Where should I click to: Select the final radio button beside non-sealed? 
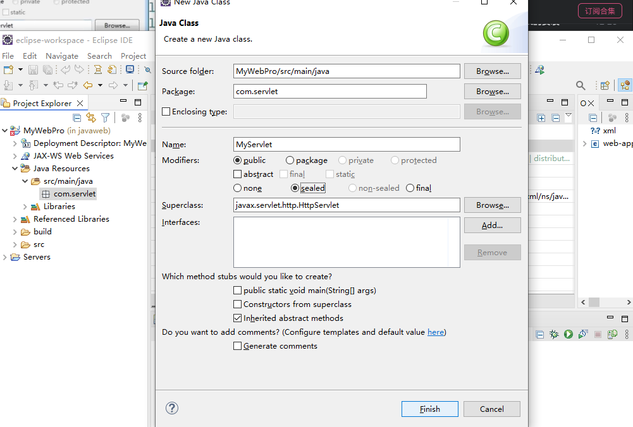tap(410, 188)
